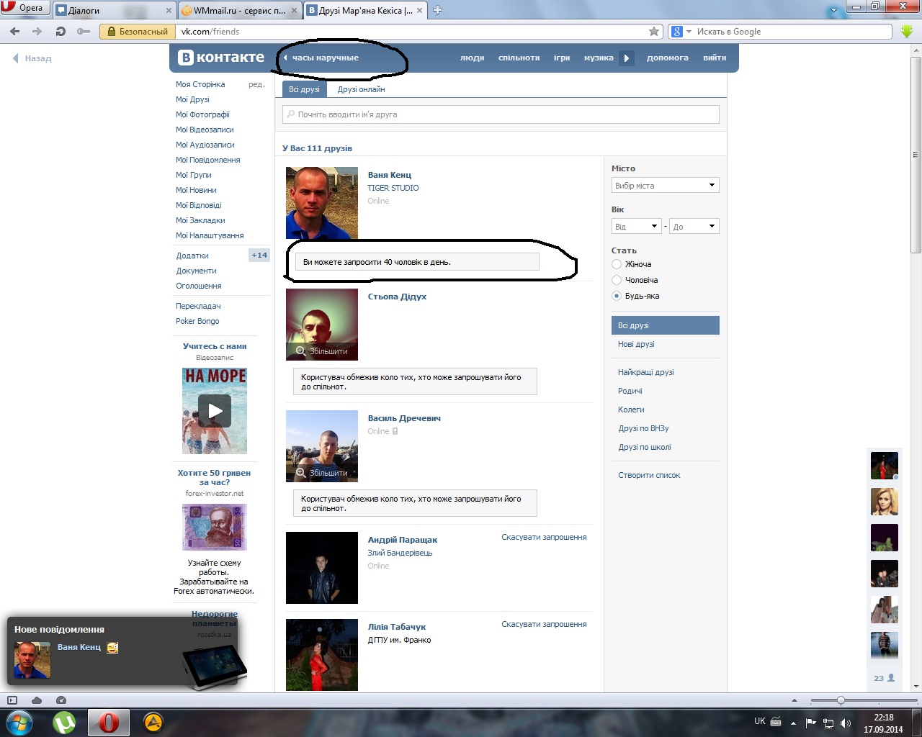Click the люди link in VK header

click(473, 58)
